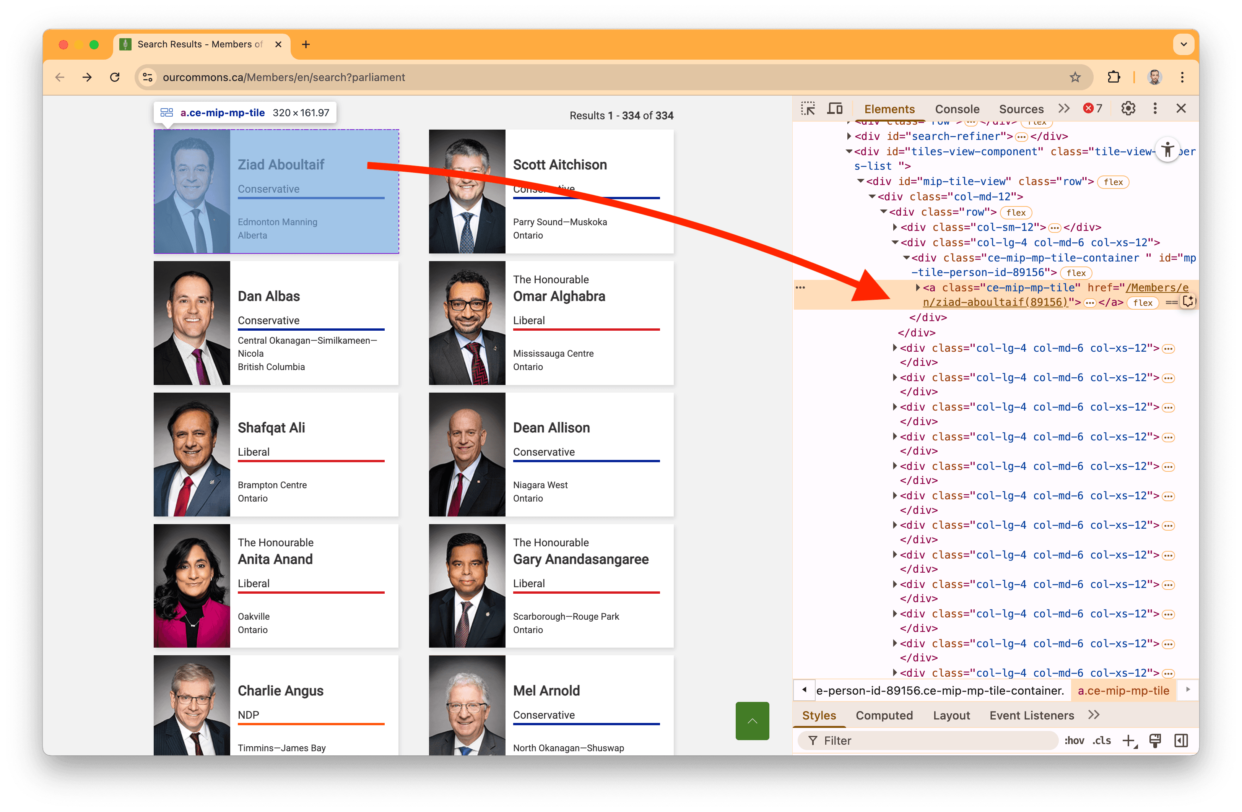Select a.ce-mip-mp-tile breadcrumb

click(x=1123, y=690)
